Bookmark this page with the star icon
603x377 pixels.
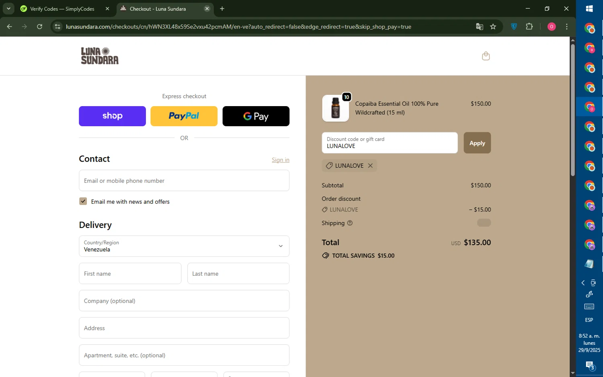493,27
